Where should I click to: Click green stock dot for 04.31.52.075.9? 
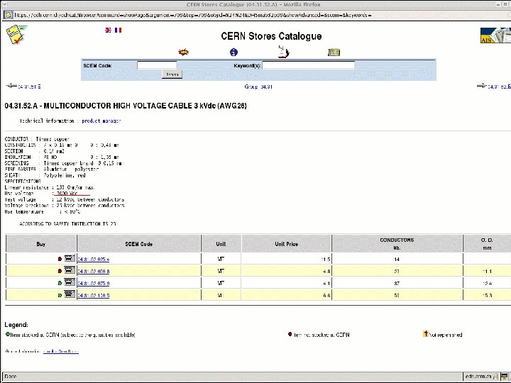point(60,283)
